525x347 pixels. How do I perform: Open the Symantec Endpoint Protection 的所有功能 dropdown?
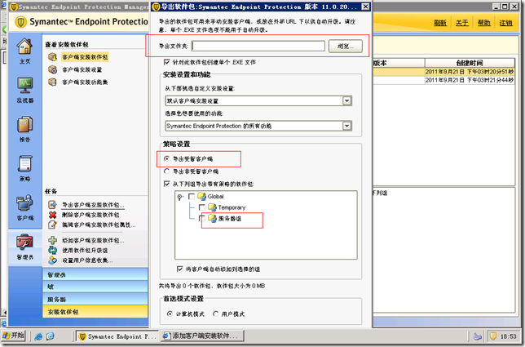[x=347, y=126]
